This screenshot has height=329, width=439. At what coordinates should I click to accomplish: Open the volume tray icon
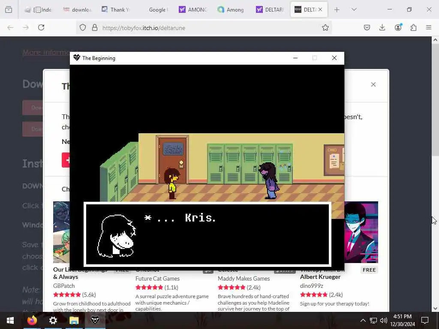[384, 320]
